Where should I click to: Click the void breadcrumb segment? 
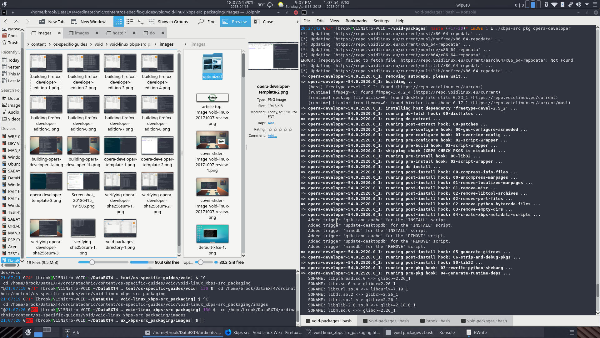pyautogui.click(x=99, y=44)
